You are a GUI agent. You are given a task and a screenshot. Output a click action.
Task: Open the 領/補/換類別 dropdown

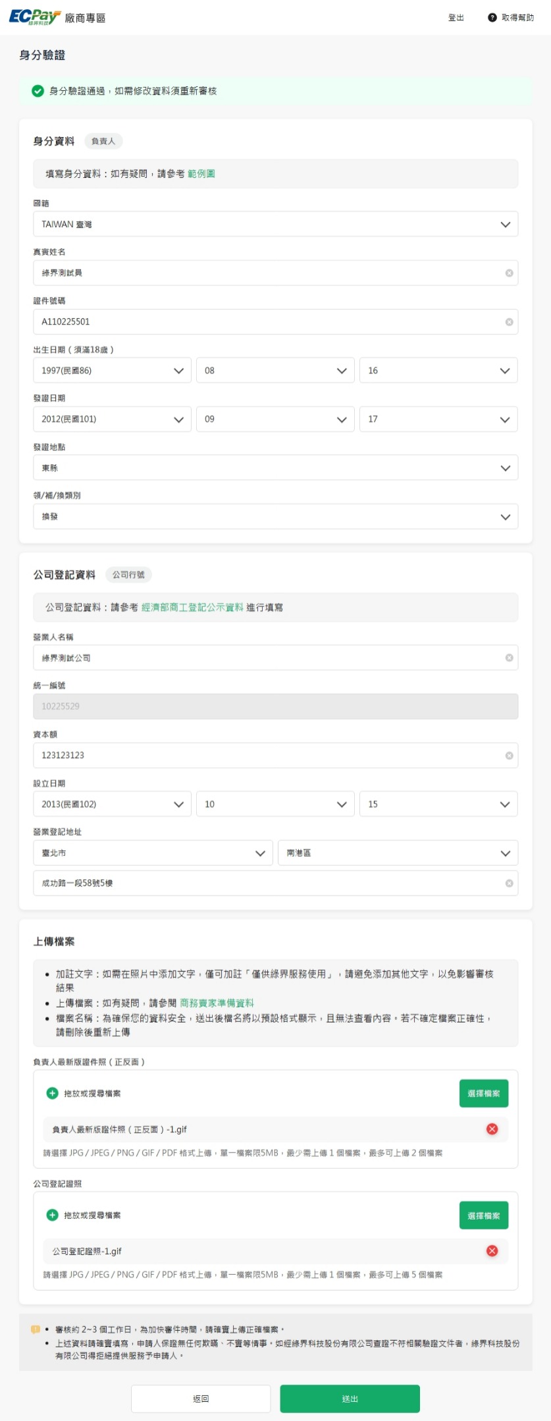[x=275, y=517]
